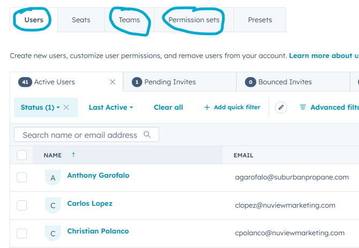Expand the Last Active dropdown
Image resolution: width=359 pixels, height=248 pixels.
(111, 107)
